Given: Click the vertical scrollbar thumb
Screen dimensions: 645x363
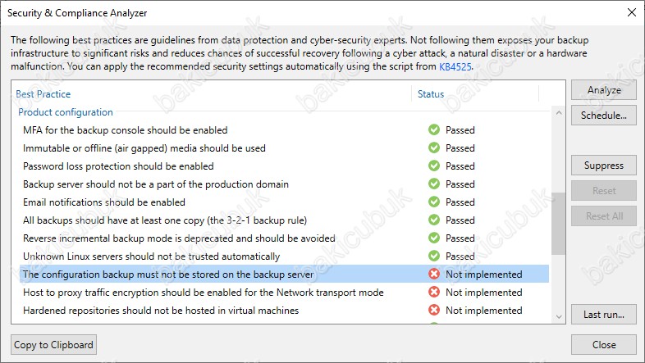Looking at the screenshot, I should pyautogui.click(x=559, y=224).
